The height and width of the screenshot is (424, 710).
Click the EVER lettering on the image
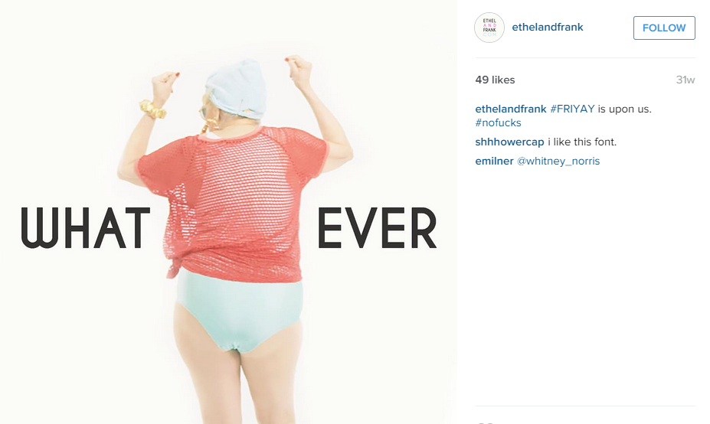click(x=377, y=227)
